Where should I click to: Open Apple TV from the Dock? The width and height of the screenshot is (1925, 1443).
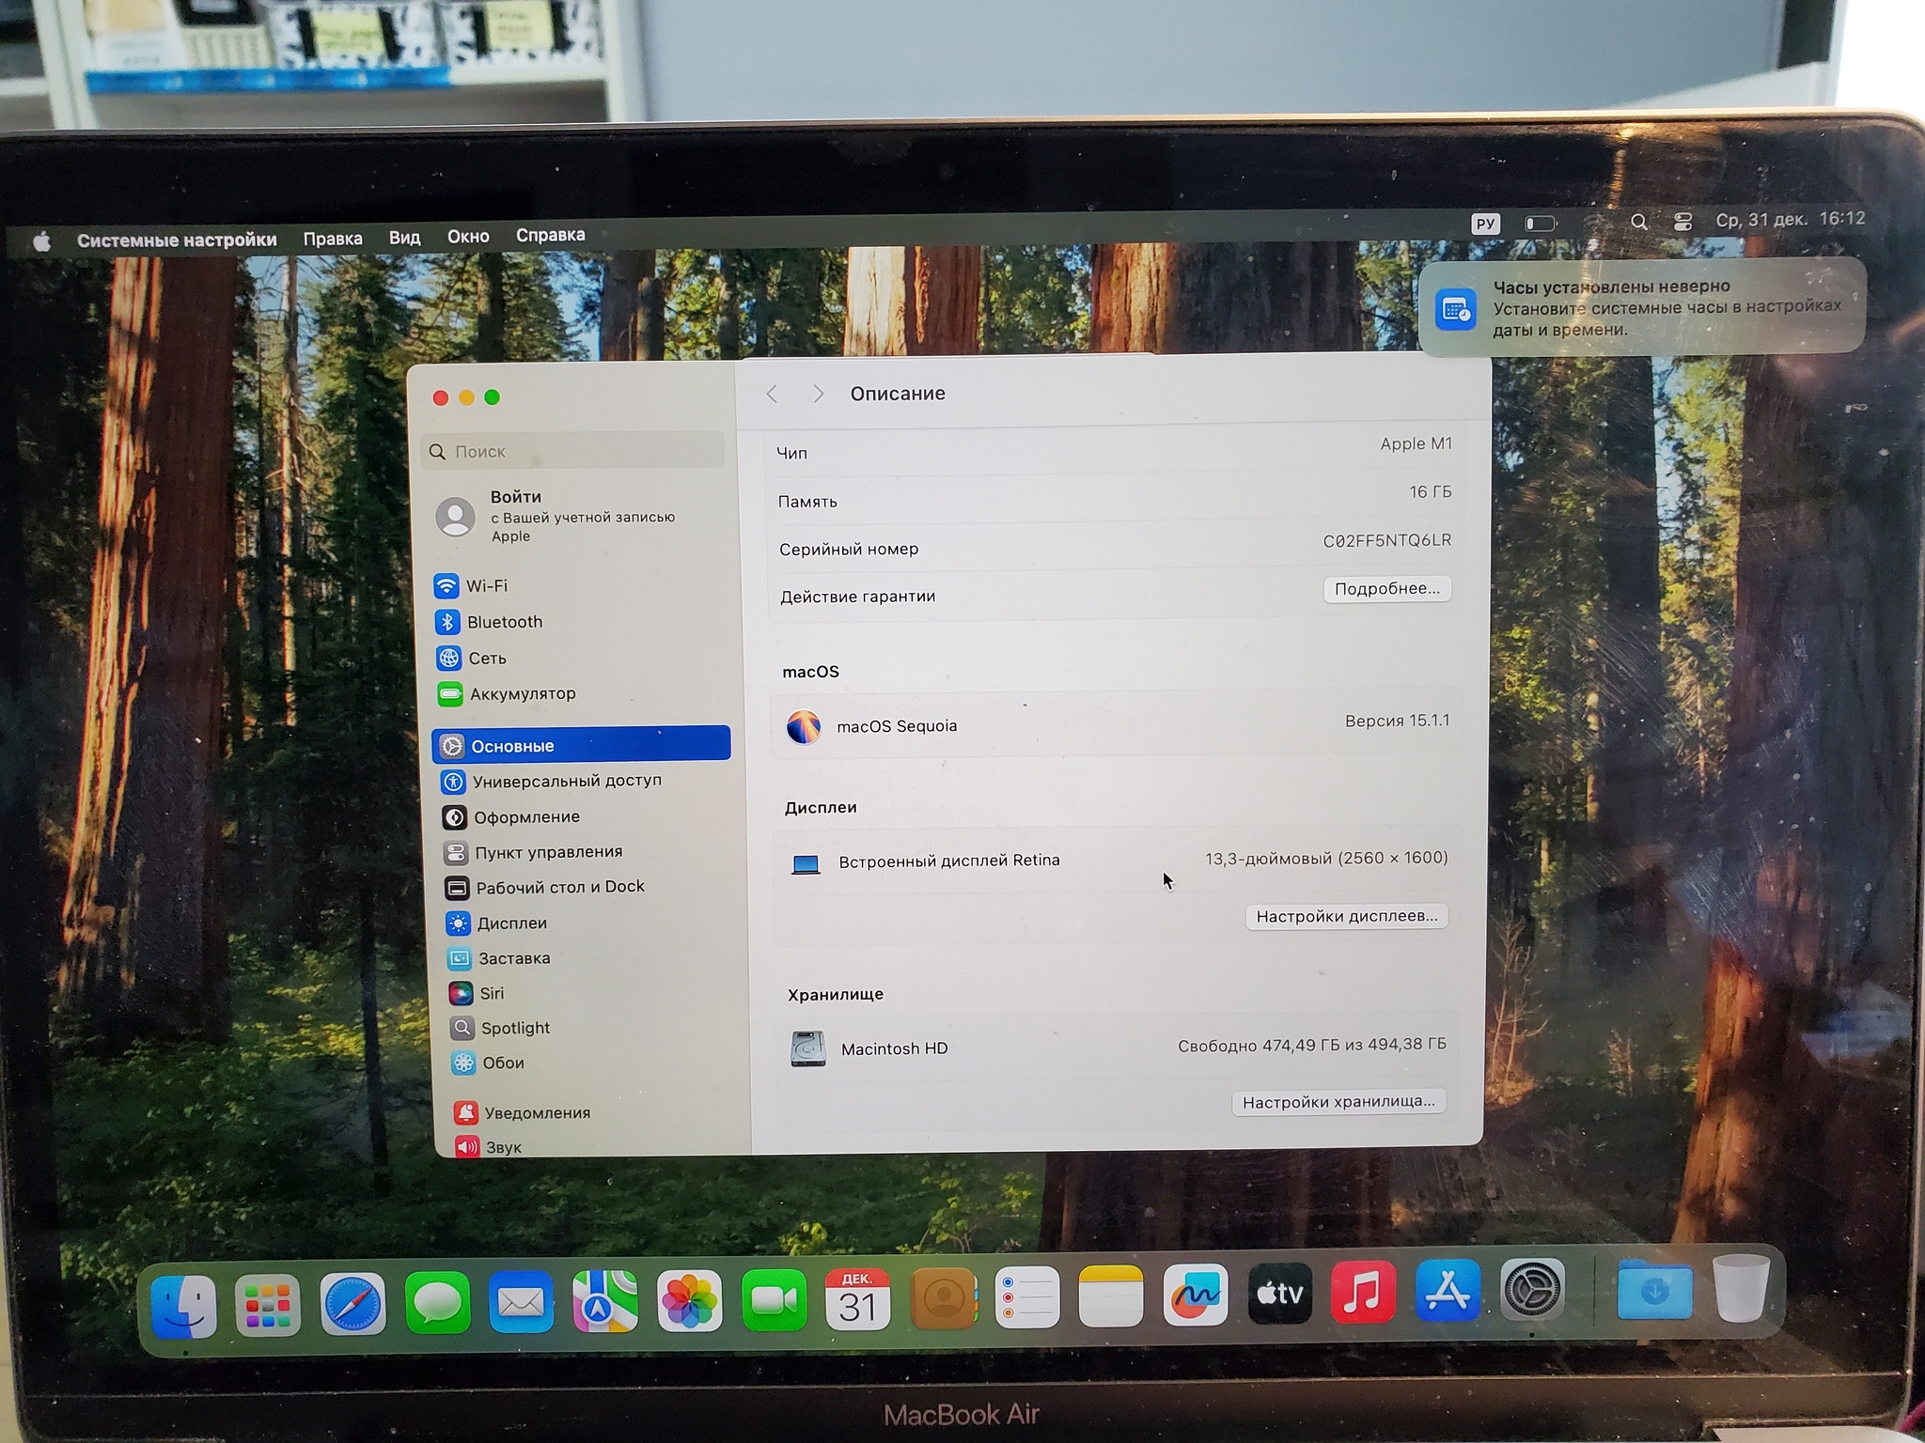point(1279,1296)
